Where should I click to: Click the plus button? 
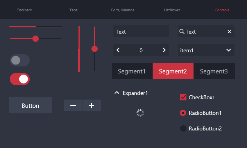[91, 105]
